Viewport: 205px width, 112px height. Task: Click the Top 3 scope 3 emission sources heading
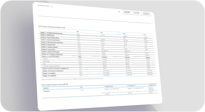pyautogui.click(x=55, y=85)
